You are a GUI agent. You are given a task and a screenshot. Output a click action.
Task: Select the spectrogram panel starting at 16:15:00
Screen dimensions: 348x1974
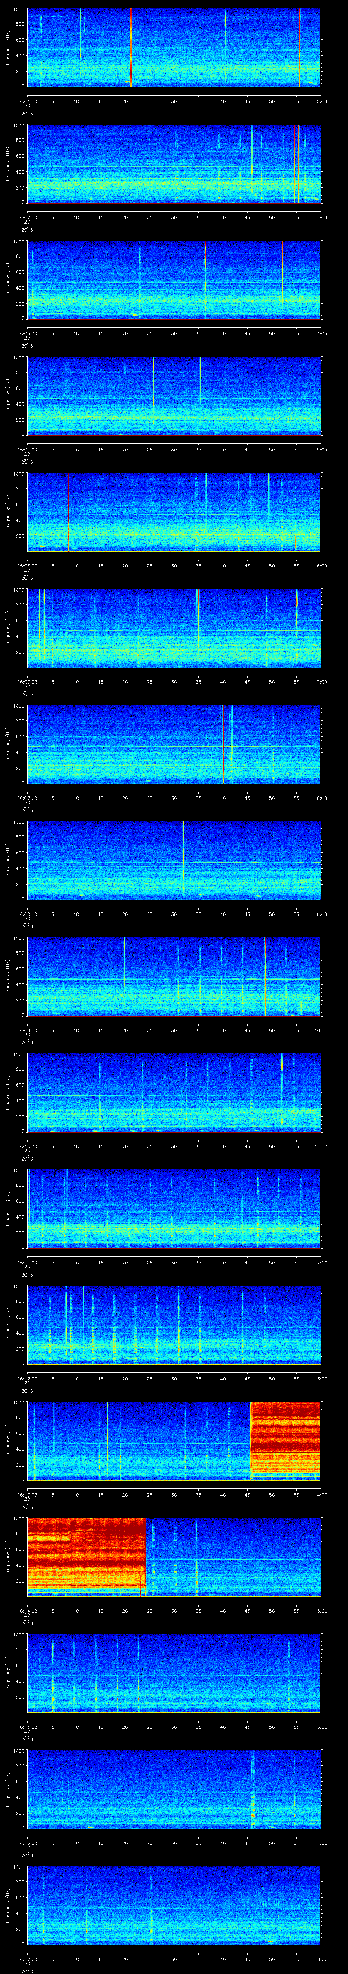coord(174,1673)
